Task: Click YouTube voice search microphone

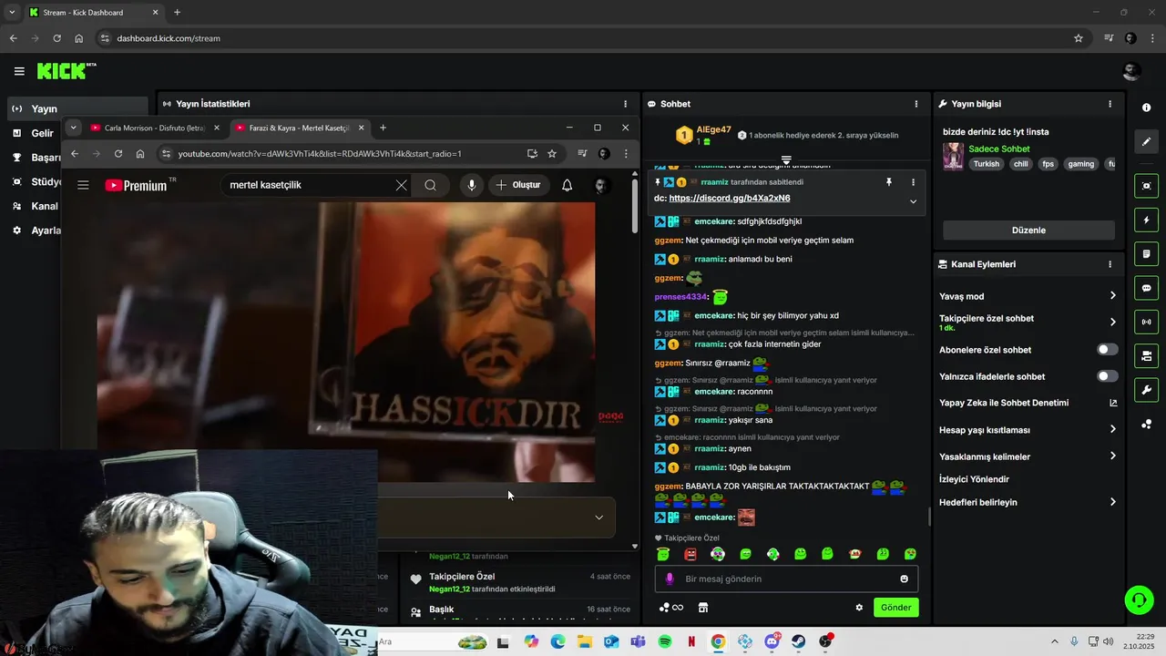Action: coord(471,185)
